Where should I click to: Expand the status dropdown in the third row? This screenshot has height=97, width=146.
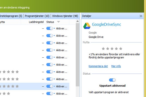(54, 43)
